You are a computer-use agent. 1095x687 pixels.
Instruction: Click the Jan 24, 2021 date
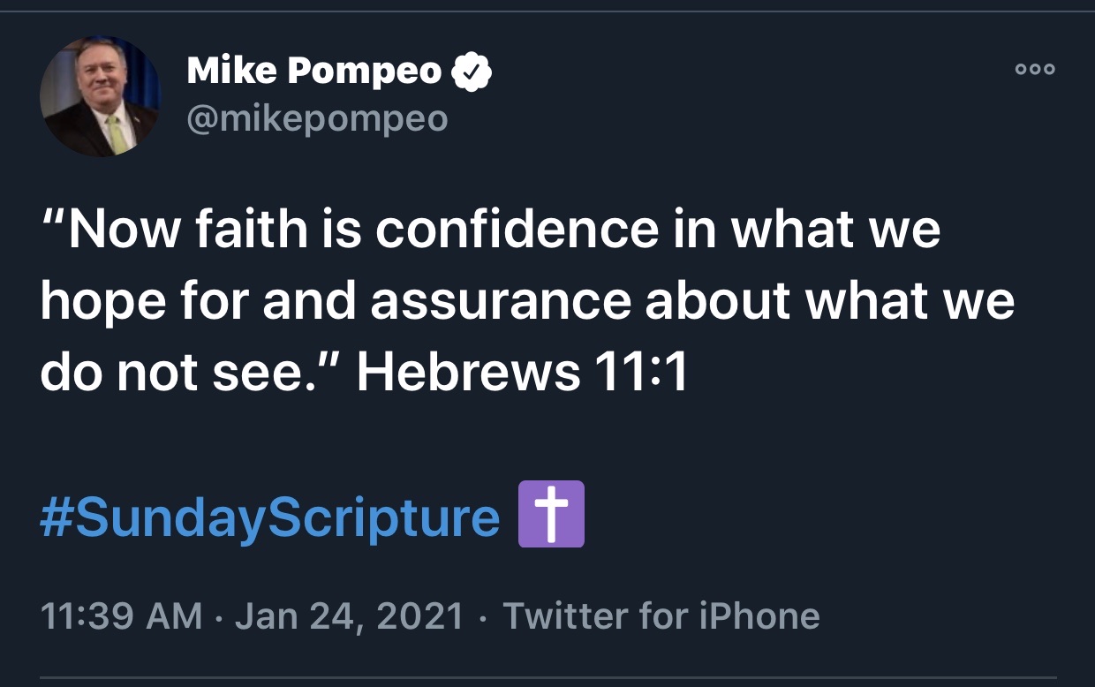point(349,616)
